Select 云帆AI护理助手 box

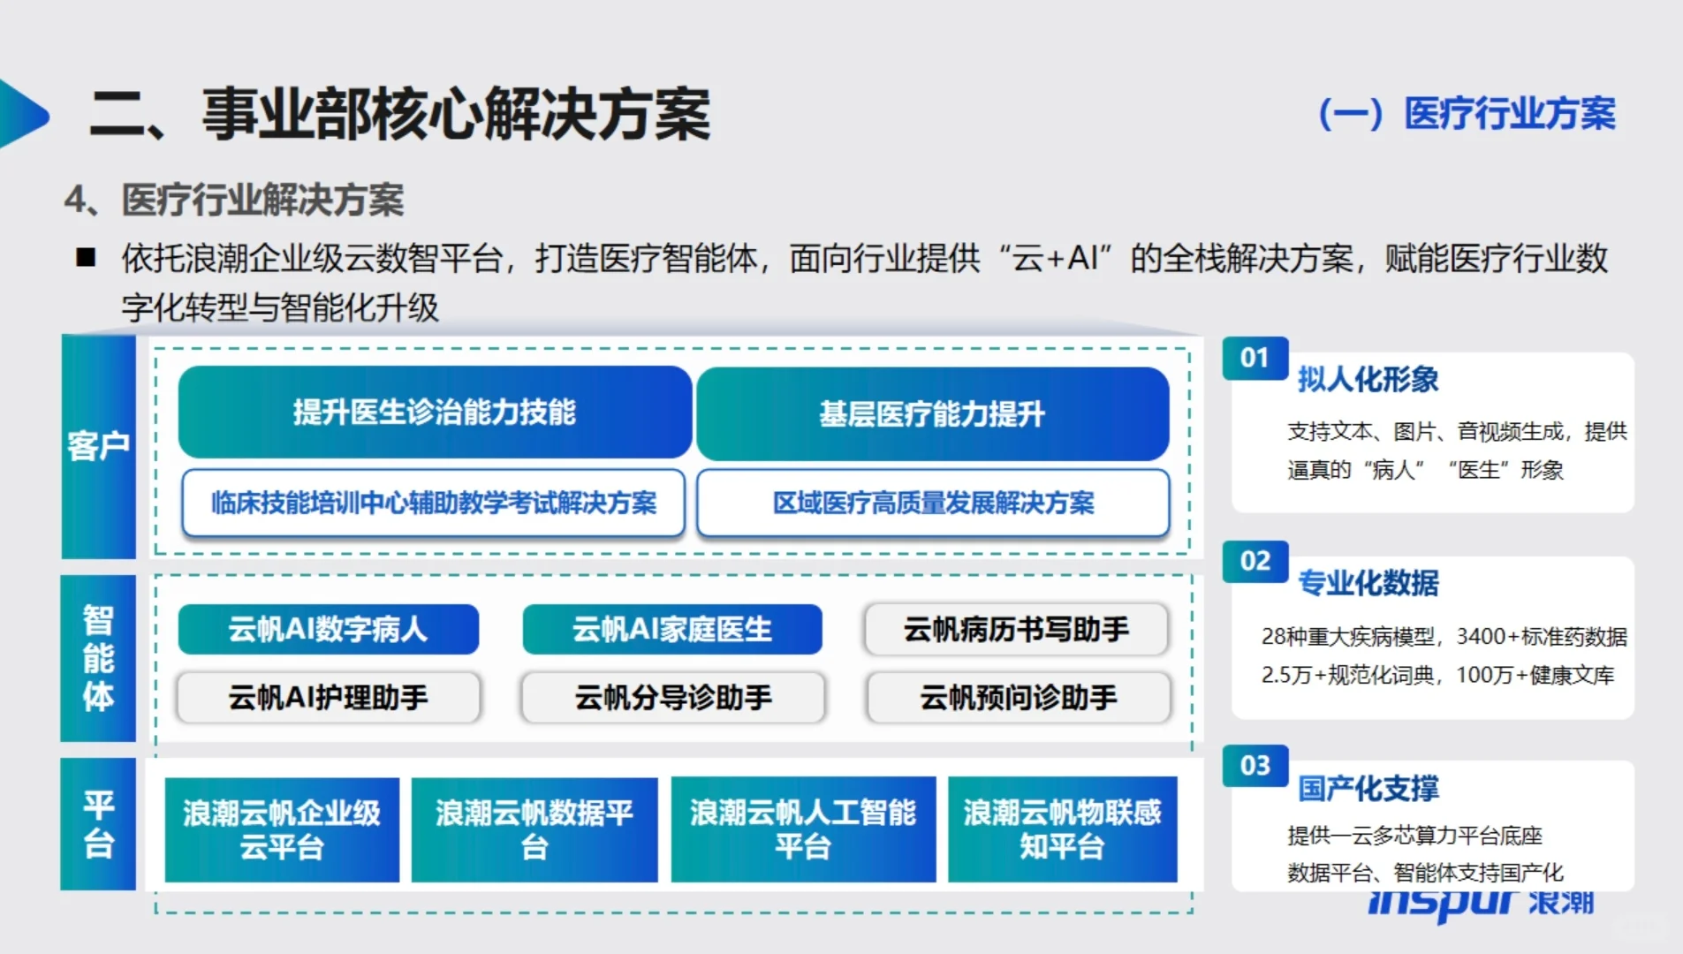pos(329,698)
